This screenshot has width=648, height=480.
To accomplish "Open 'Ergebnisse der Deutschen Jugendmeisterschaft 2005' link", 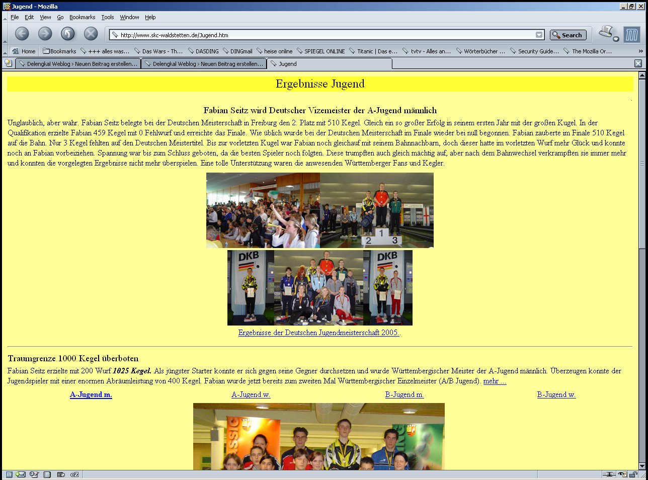I will click(319, 333).
